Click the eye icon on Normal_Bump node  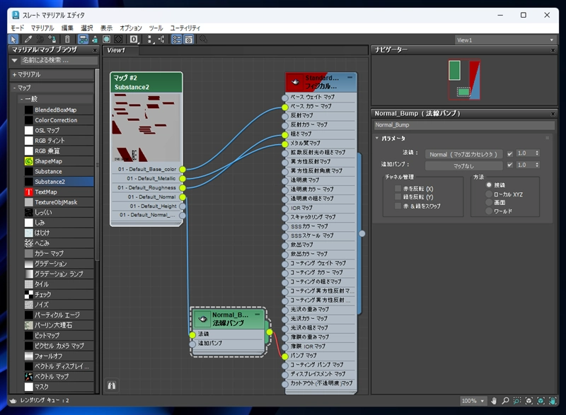point(202,319)
